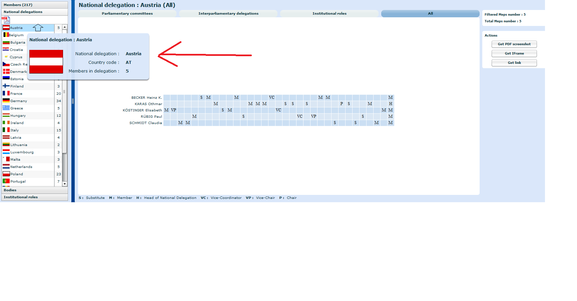Click the Netherlands flag icon
This screenshot has height=301, width=577.
pos(6,167)
